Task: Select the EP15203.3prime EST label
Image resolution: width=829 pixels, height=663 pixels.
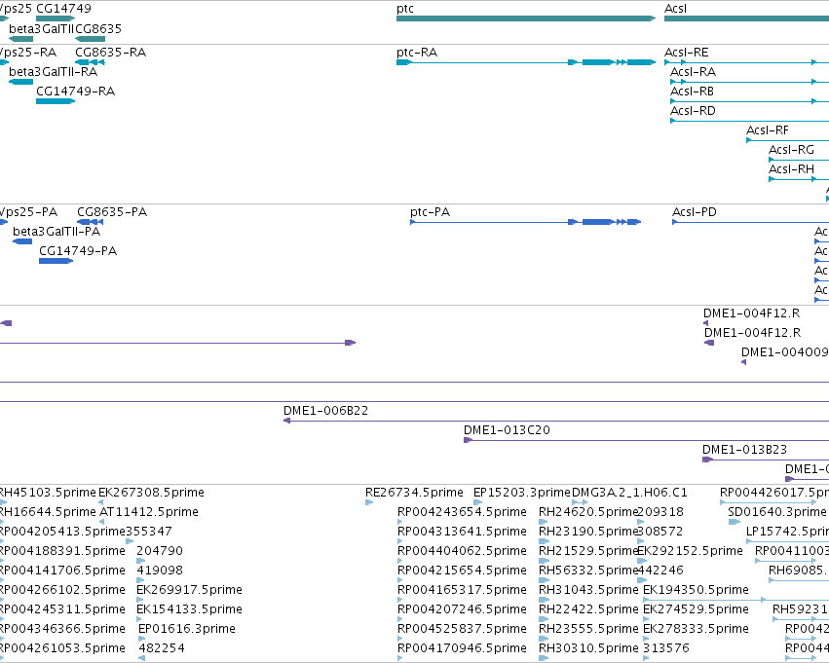Action: tap(522, 493)
